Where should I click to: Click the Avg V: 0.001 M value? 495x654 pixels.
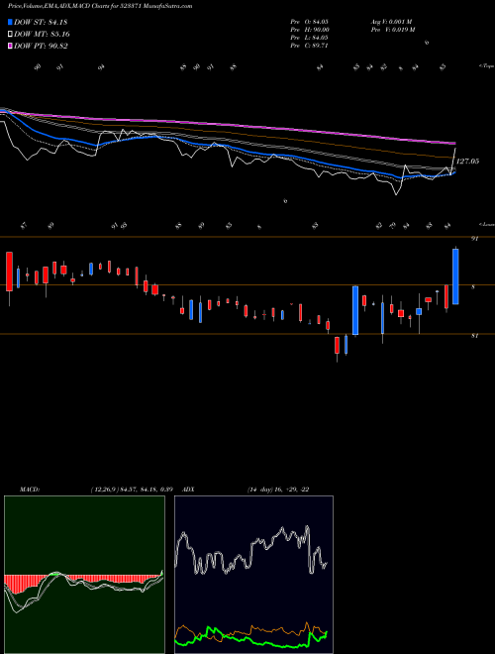coord(392,22)
